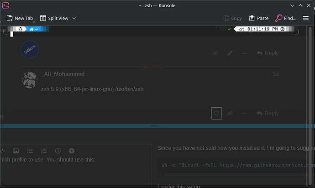The width and height of the screenshot is (315, 188).
Task: Click the Konsole title bar keep-below arrow
Action: tap(292, 5)
